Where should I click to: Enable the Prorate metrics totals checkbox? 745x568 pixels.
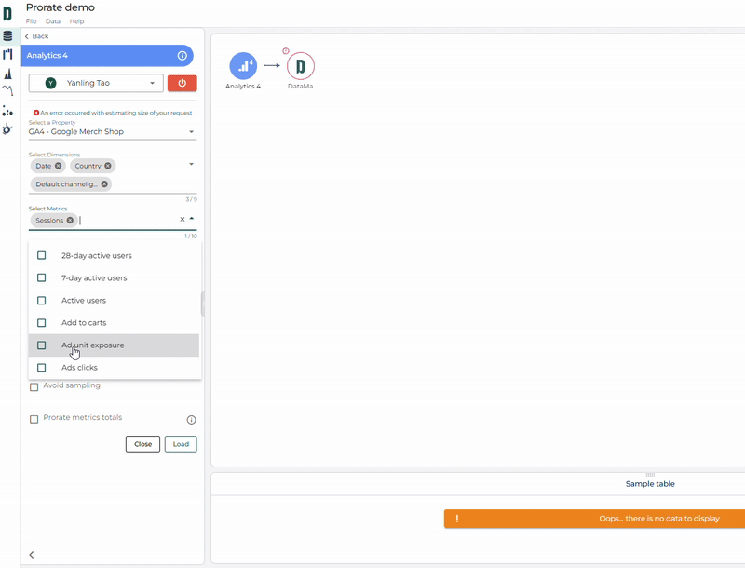point(34,419)
